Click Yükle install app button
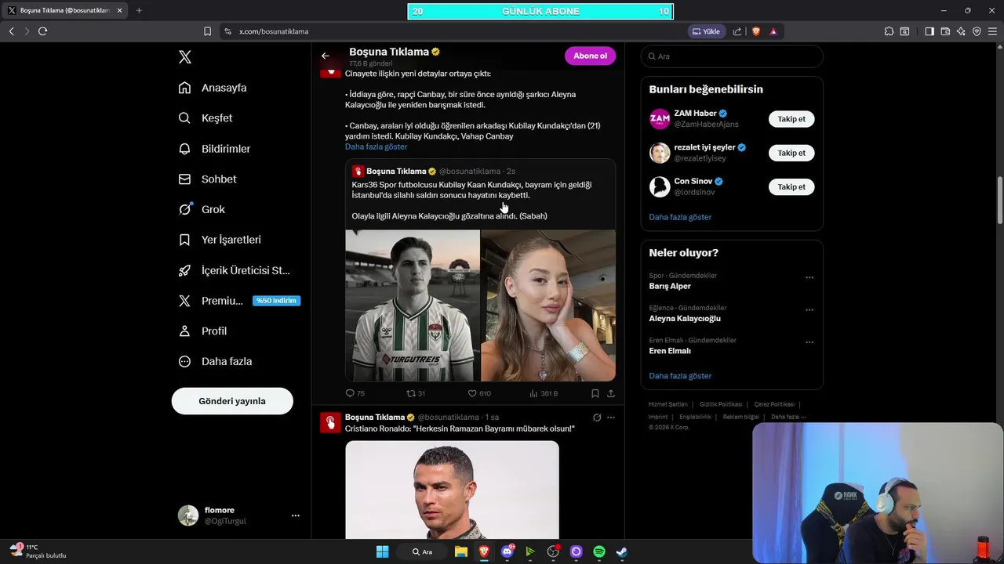Viewport: 1004px width, 564px height. (x=705, y=31)
